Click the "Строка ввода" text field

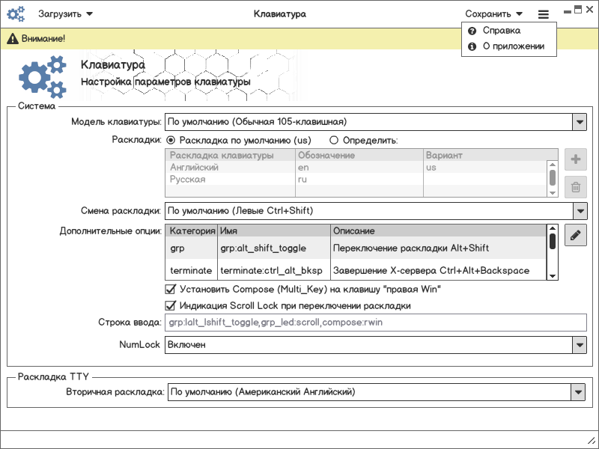[375, 323]
